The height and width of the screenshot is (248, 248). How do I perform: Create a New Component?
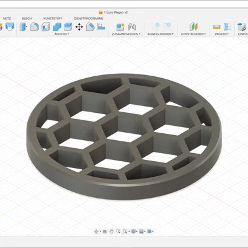click(x=120, y=27)
